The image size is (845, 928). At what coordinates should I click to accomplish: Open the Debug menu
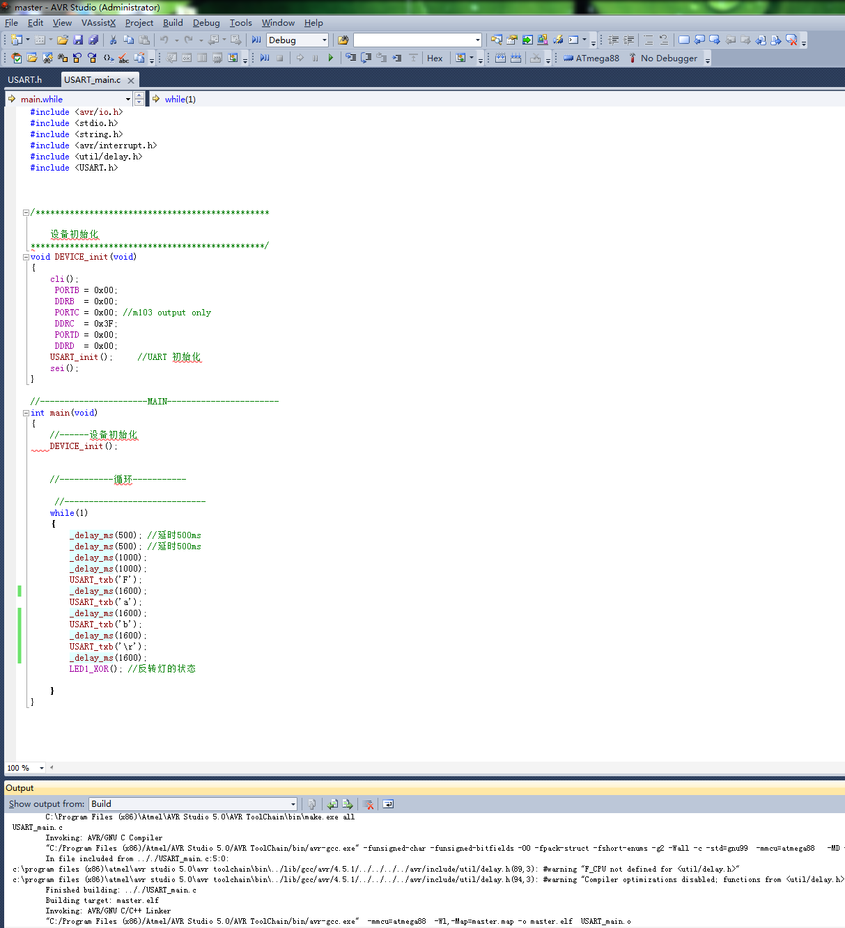point(206,23)
